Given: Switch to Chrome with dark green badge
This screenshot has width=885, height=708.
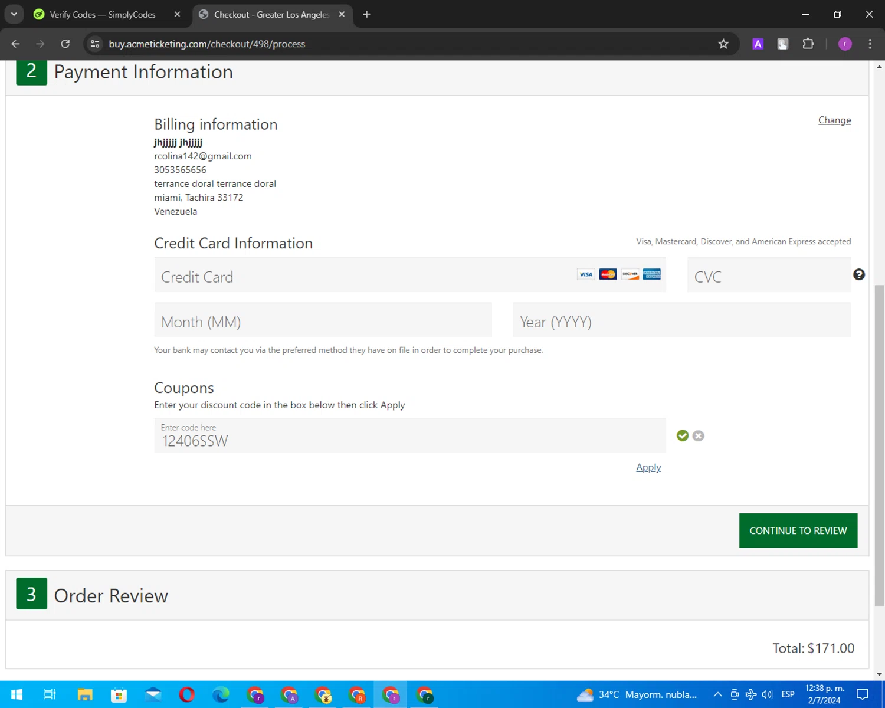Looking at the screenshot, I should click(425, 694).
